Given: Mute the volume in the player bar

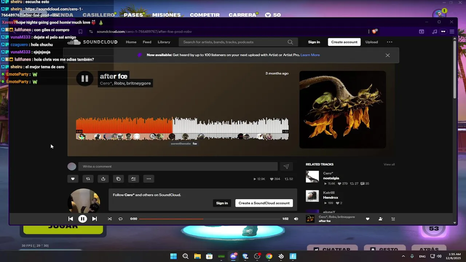Looking at the screenshot, I should [296, 219].
